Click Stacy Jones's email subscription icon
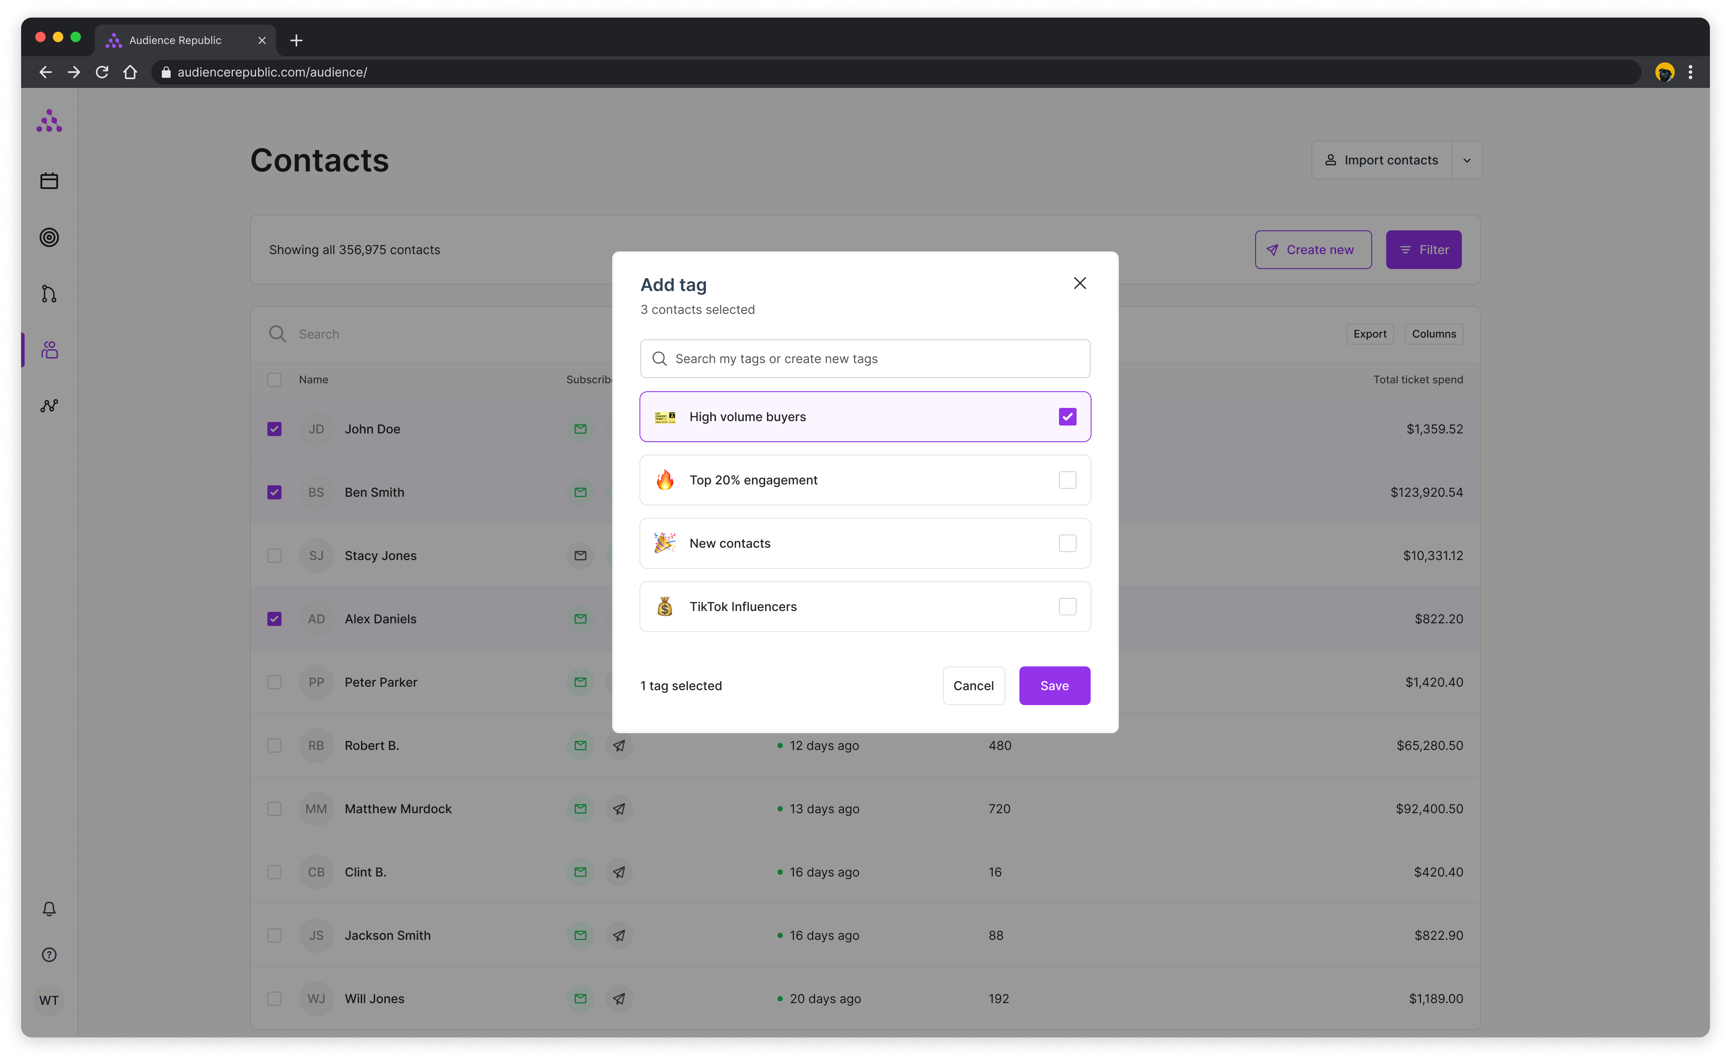The width and height of the screenshot is (1731, 1062). click(x=580, y=556)
